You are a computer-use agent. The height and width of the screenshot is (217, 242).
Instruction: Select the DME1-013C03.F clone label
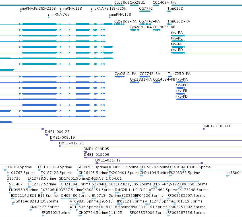(x=217, y=126)
